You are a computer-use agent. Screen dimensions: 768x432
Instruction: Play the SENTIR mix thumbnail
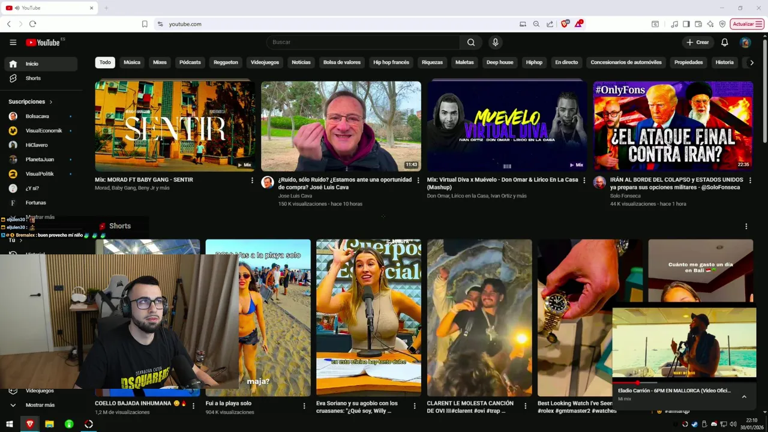point(175,126)
